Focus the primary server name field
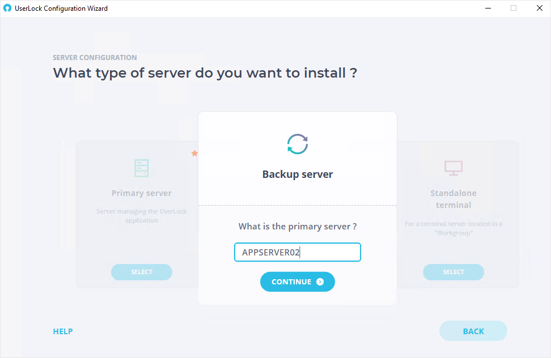Viewport: 551px width, 358px height. click(297, 252)
